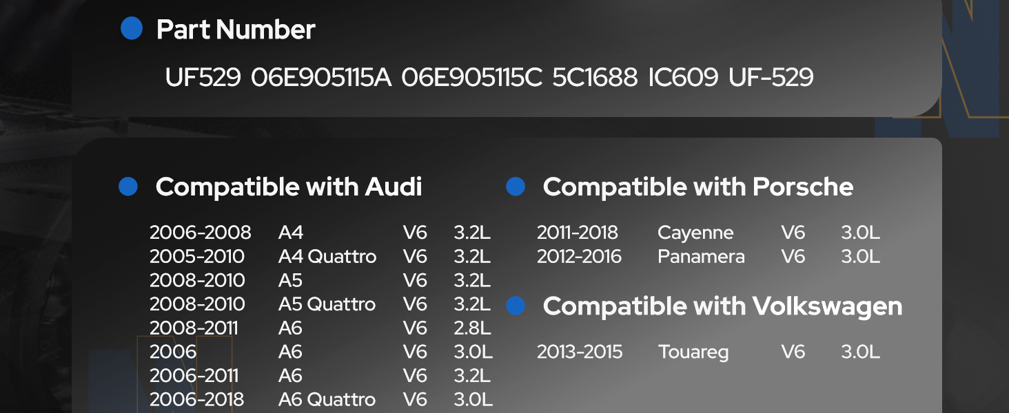Click the blue dot beside Part Number
The image size is (1009, 413).
(132, 29)
